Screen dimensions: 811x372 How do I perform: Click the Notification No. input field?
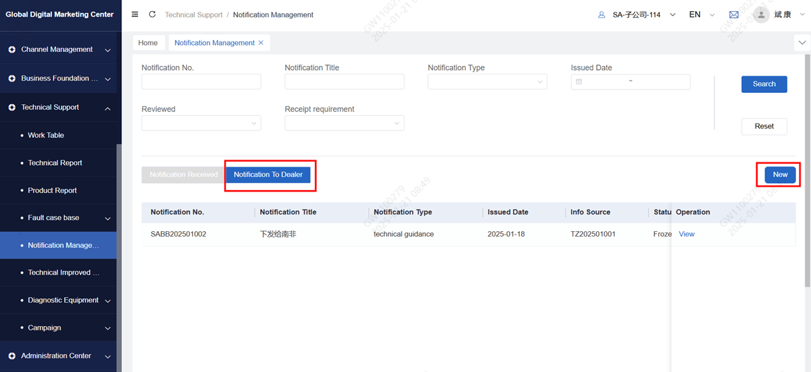[x=201, y=82]
